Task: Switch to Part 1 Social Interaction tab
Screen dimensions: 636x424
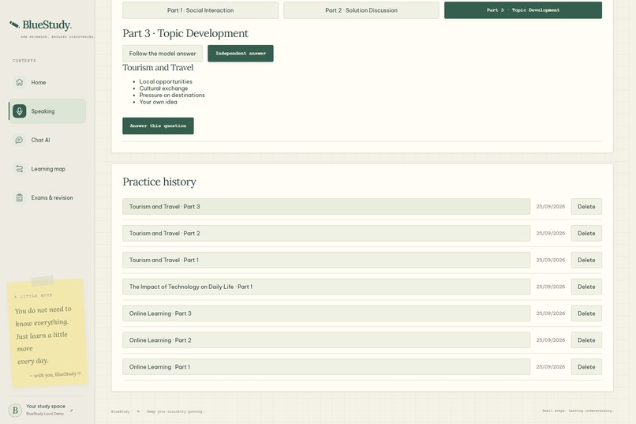Action: [x=200, y=10]
